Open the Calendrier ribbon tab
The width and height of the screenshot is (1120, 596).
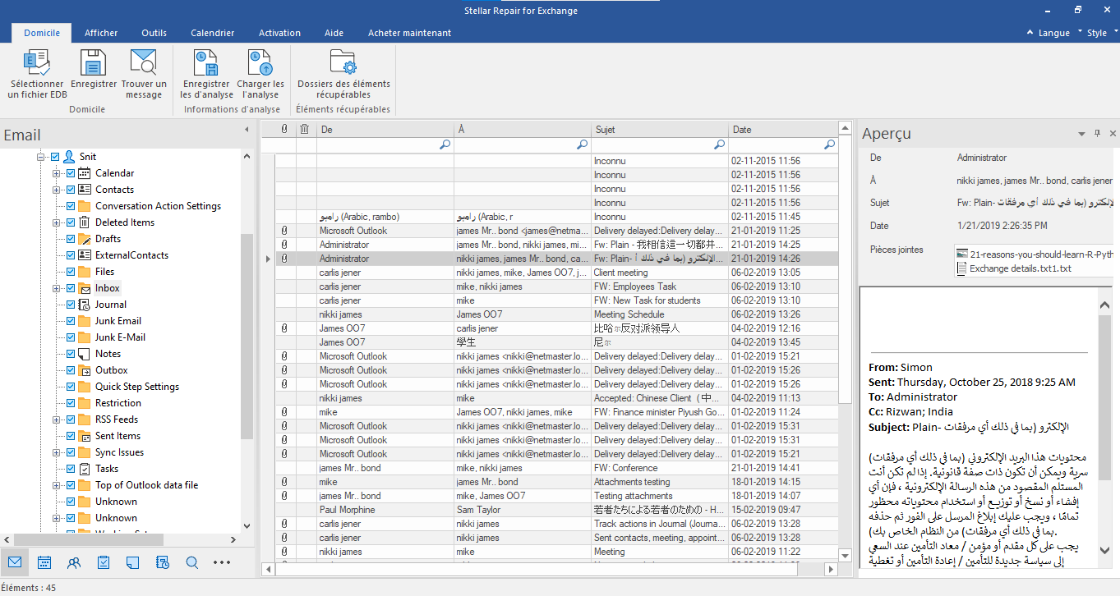pos(213,33)
